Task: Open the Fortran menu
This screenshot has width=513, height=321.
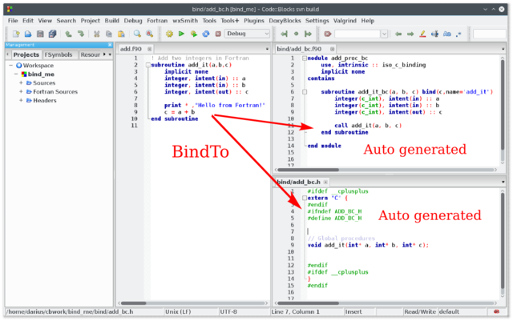Action: [x=157, y=21]
